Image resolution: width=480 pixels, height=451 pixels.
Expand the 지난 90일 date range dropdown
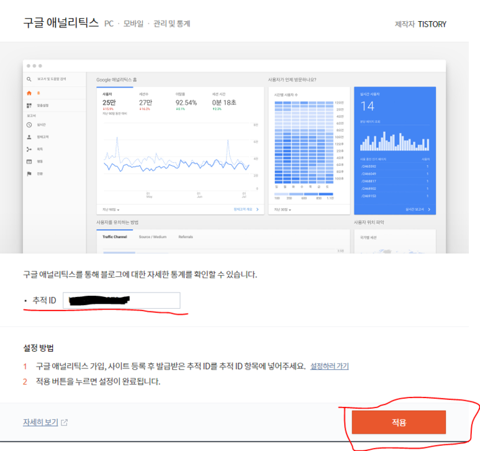click(111, 210)
